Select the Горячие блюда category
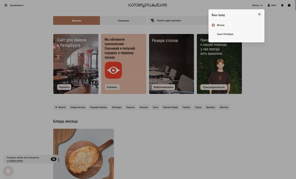This screenshot has width=296, height=179. [x=170, y=107]
